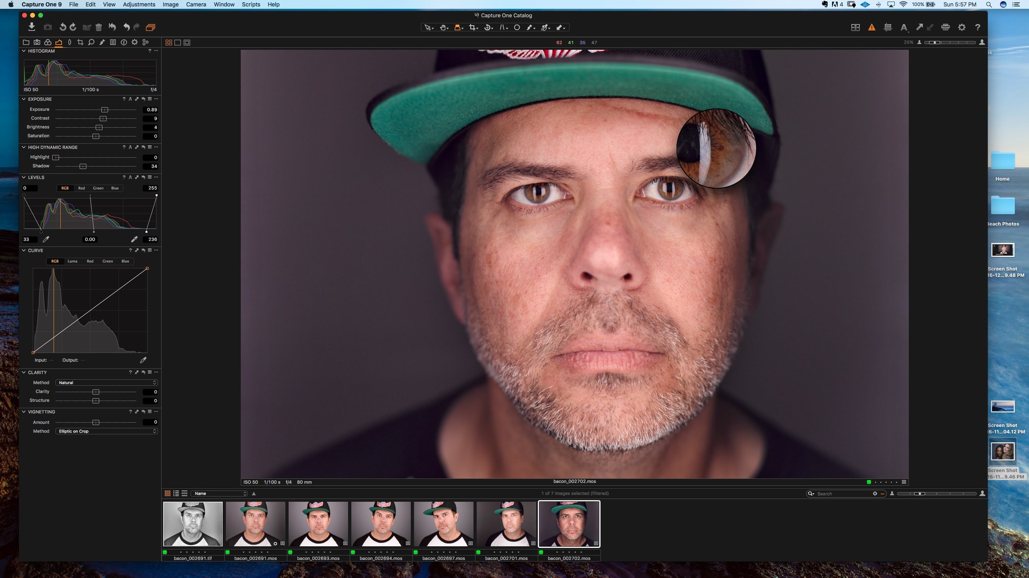
Task: Toggle the grid overlay icon
Action: tap(888, 28)
